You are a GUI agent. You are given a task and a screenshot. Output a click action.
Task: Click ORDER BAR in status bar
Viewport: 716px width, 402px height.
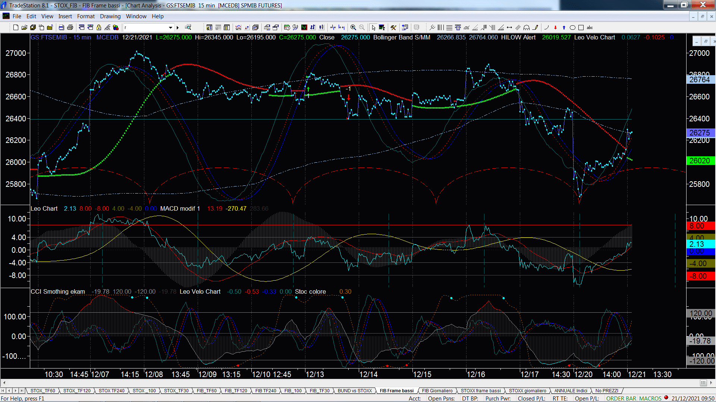(x=621, y=399)
